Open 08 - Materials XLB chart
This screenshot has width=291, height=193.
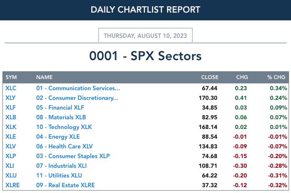(x=61, y=117)
